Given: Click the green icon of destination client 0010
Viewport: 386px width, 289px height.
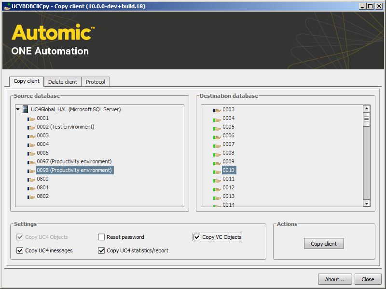Looking at the screenshot, I should coord(217,171).
